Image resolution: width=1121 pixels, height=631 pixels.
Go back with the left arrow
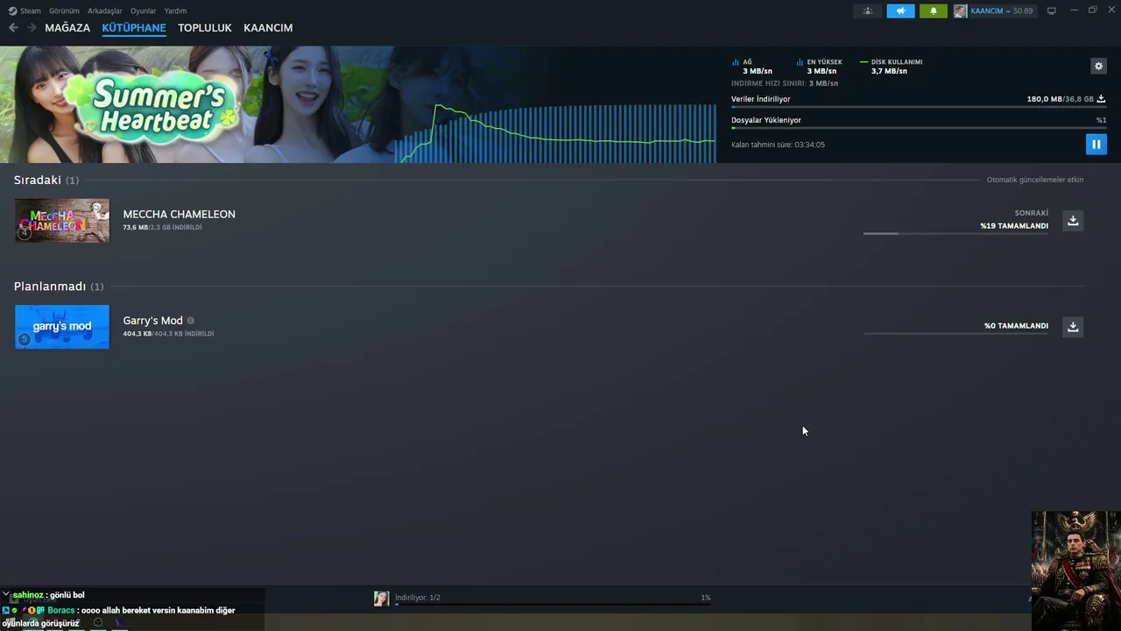pyautogui.click(x=13, y=28)
